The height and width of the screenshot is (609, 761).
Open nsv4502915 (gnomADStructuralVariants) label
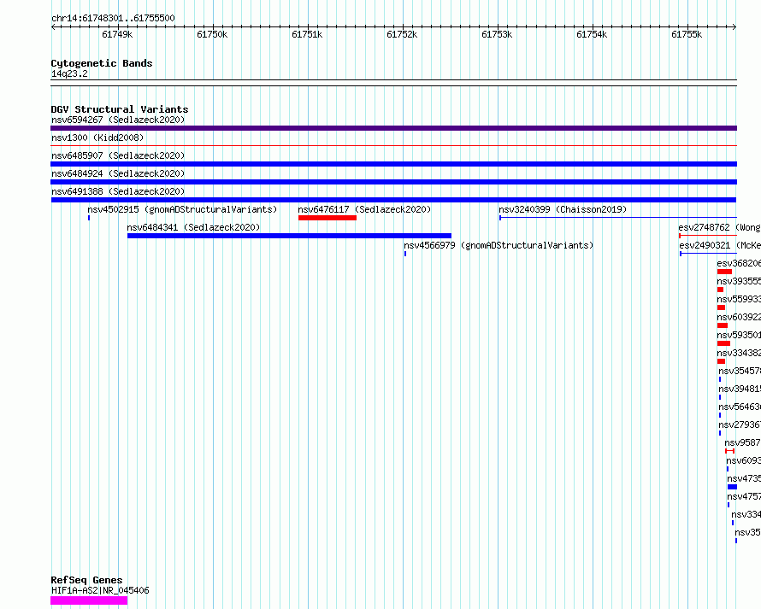[x=182, y=209]
